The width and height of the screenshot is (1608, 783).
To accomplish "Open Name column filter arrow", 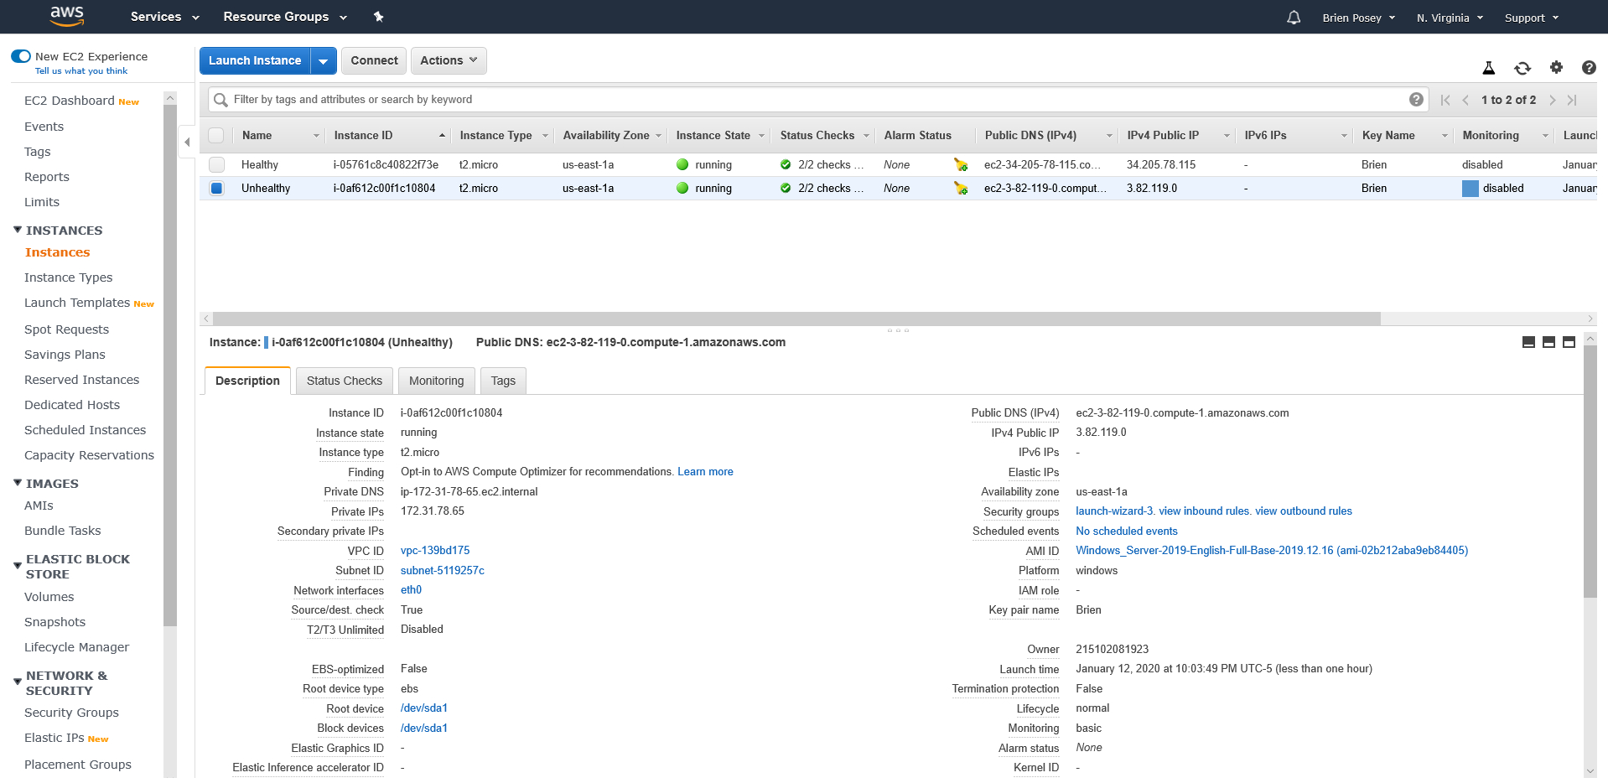I will (x=316, y=136).
